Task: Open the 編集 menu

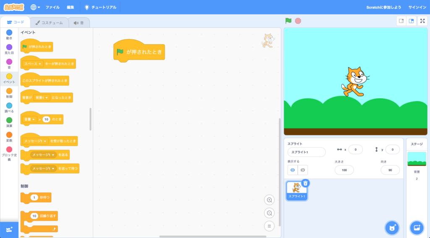Action: (71, 8)
